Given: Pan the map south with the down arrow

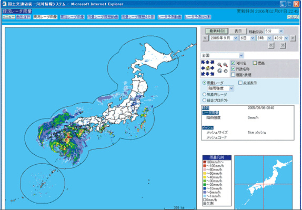Looking at the screenshot, I should pos(207,74).
